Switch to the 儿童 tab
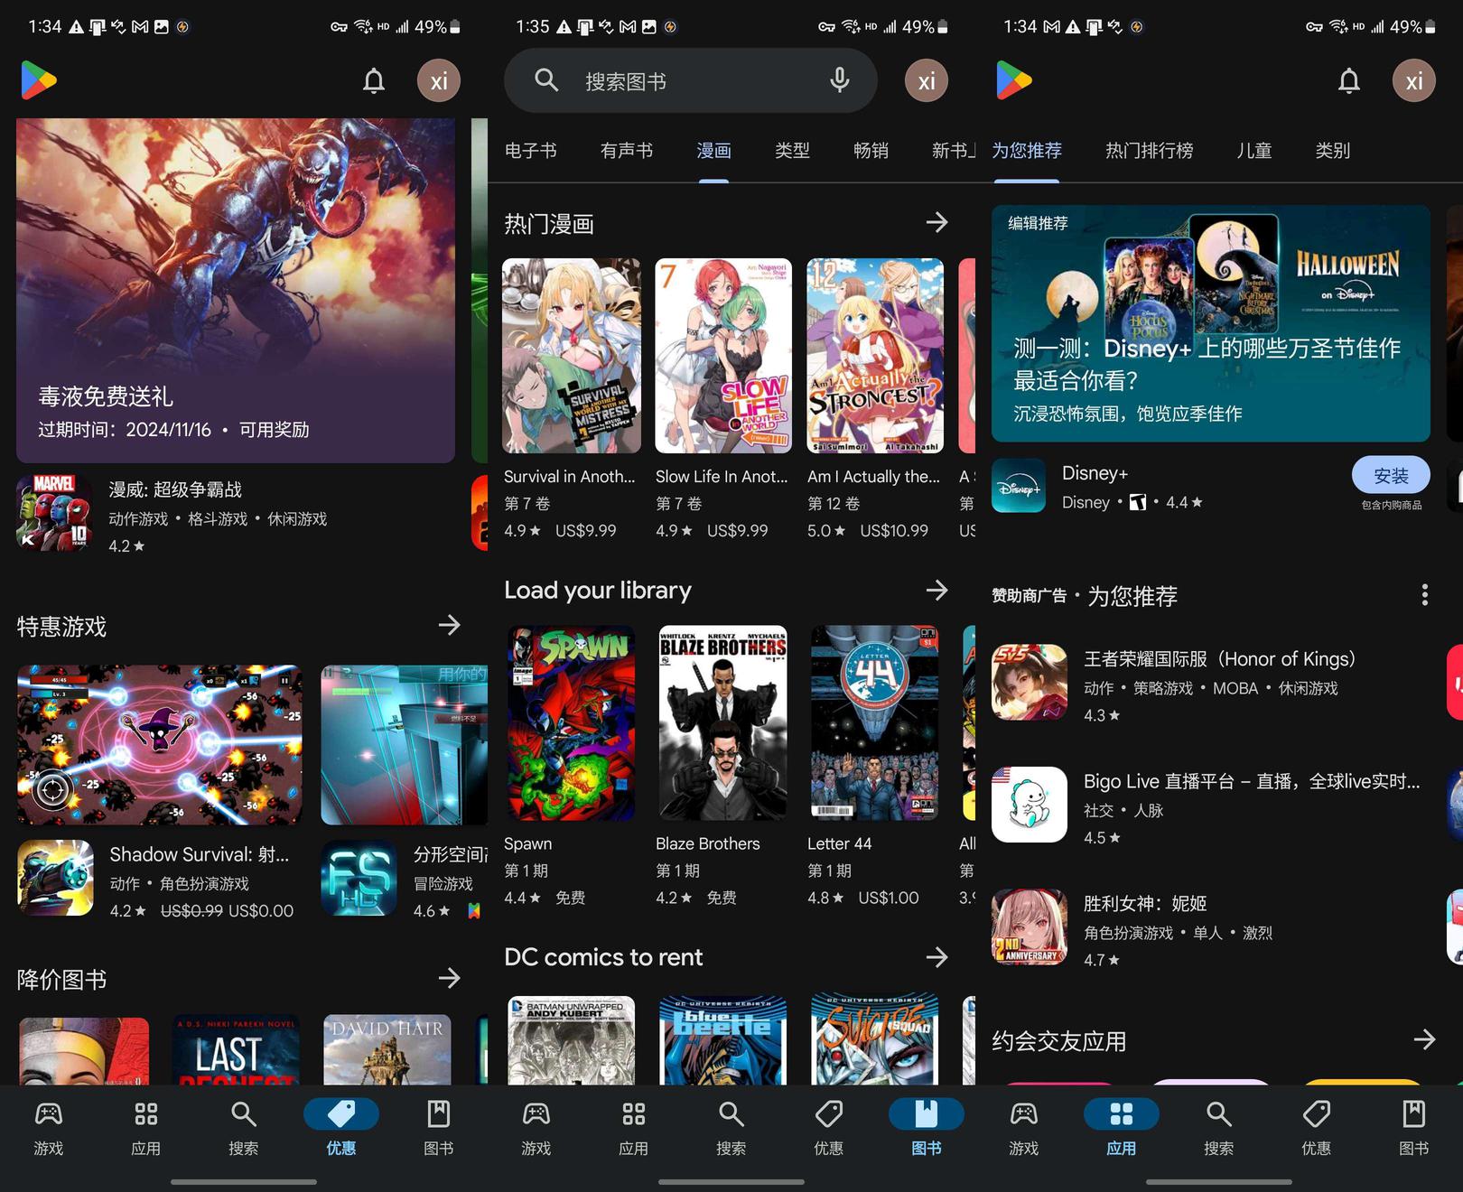 point(1254,151)
